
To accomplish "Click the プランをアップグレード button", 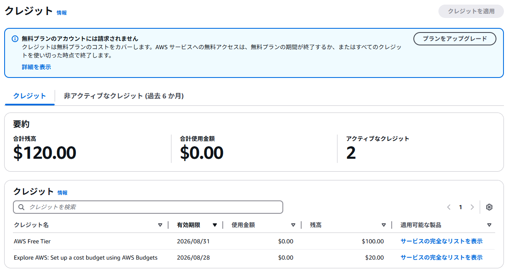I will pyautogui.click(x=455, y=39).
